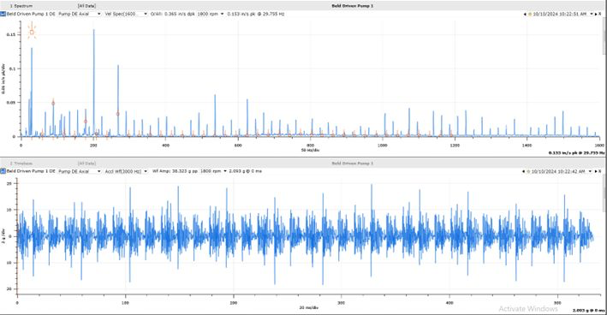Open the 1800 rpm dropdown in the spectrum panel
Screen dimensions: 607x315
click(211, 14)
